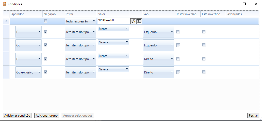Enable Testar inversão in Frente Direito row
Screen dimensions: 266x125
(x=178, y=59)
